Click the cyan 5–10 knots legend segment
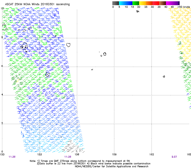 (122, 3)
